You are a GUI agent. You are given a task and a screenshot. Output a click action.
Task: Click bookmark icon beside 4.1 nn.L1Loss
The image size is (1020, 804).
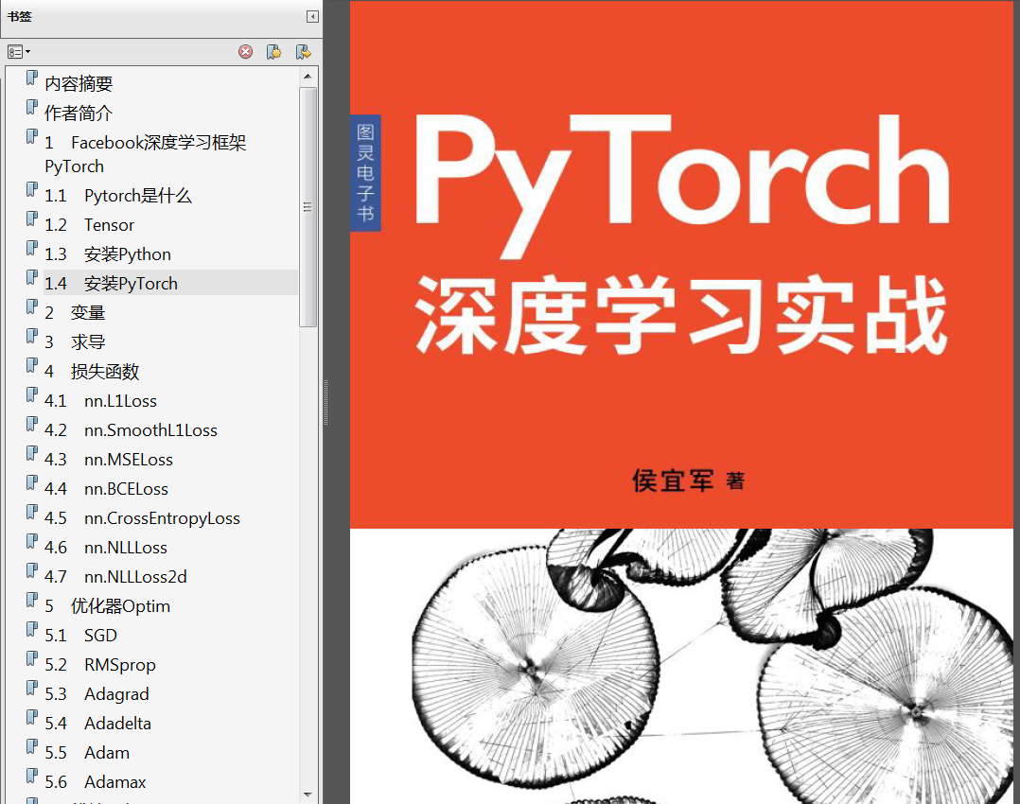[32, 394]
